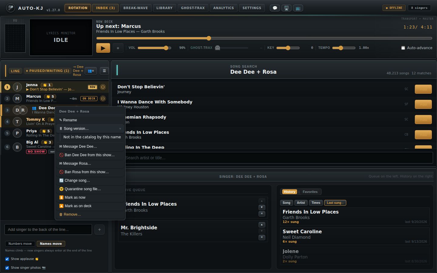Viewport: 437px width, 273px height.
Task: Sort history by Last sung
Action: click(335, 203)
